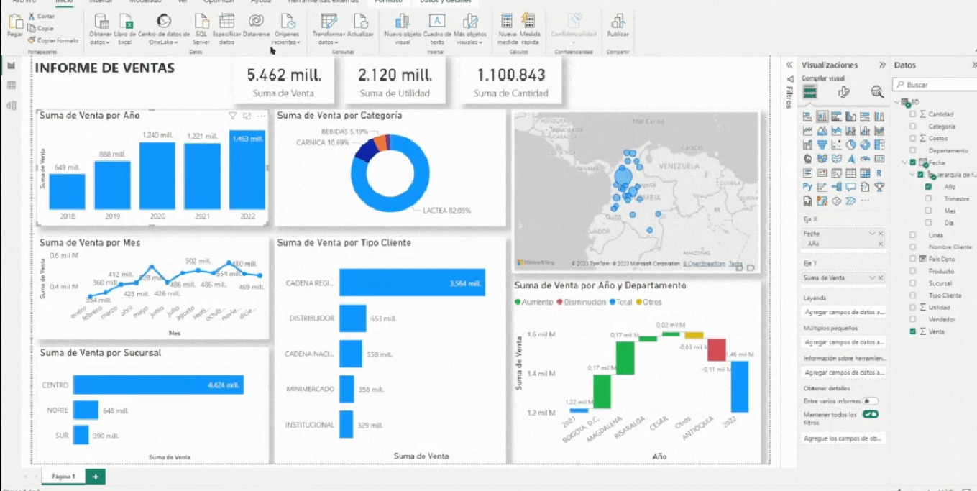Toggle Mantener todos los filtros switch
977x491 pixels.
pyautogui.click(x=871, y=415)
